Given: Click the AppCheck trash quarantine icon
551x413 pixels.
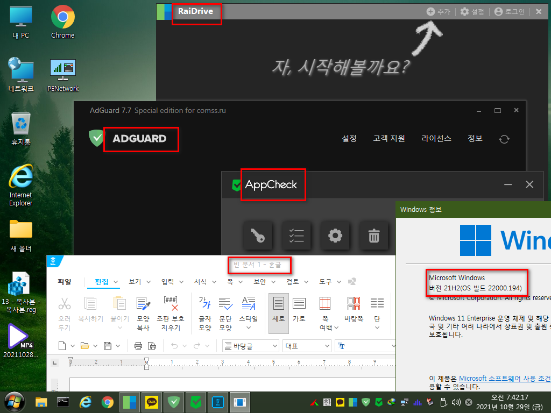Looking at the screenshot, I should tap(374, 236).
